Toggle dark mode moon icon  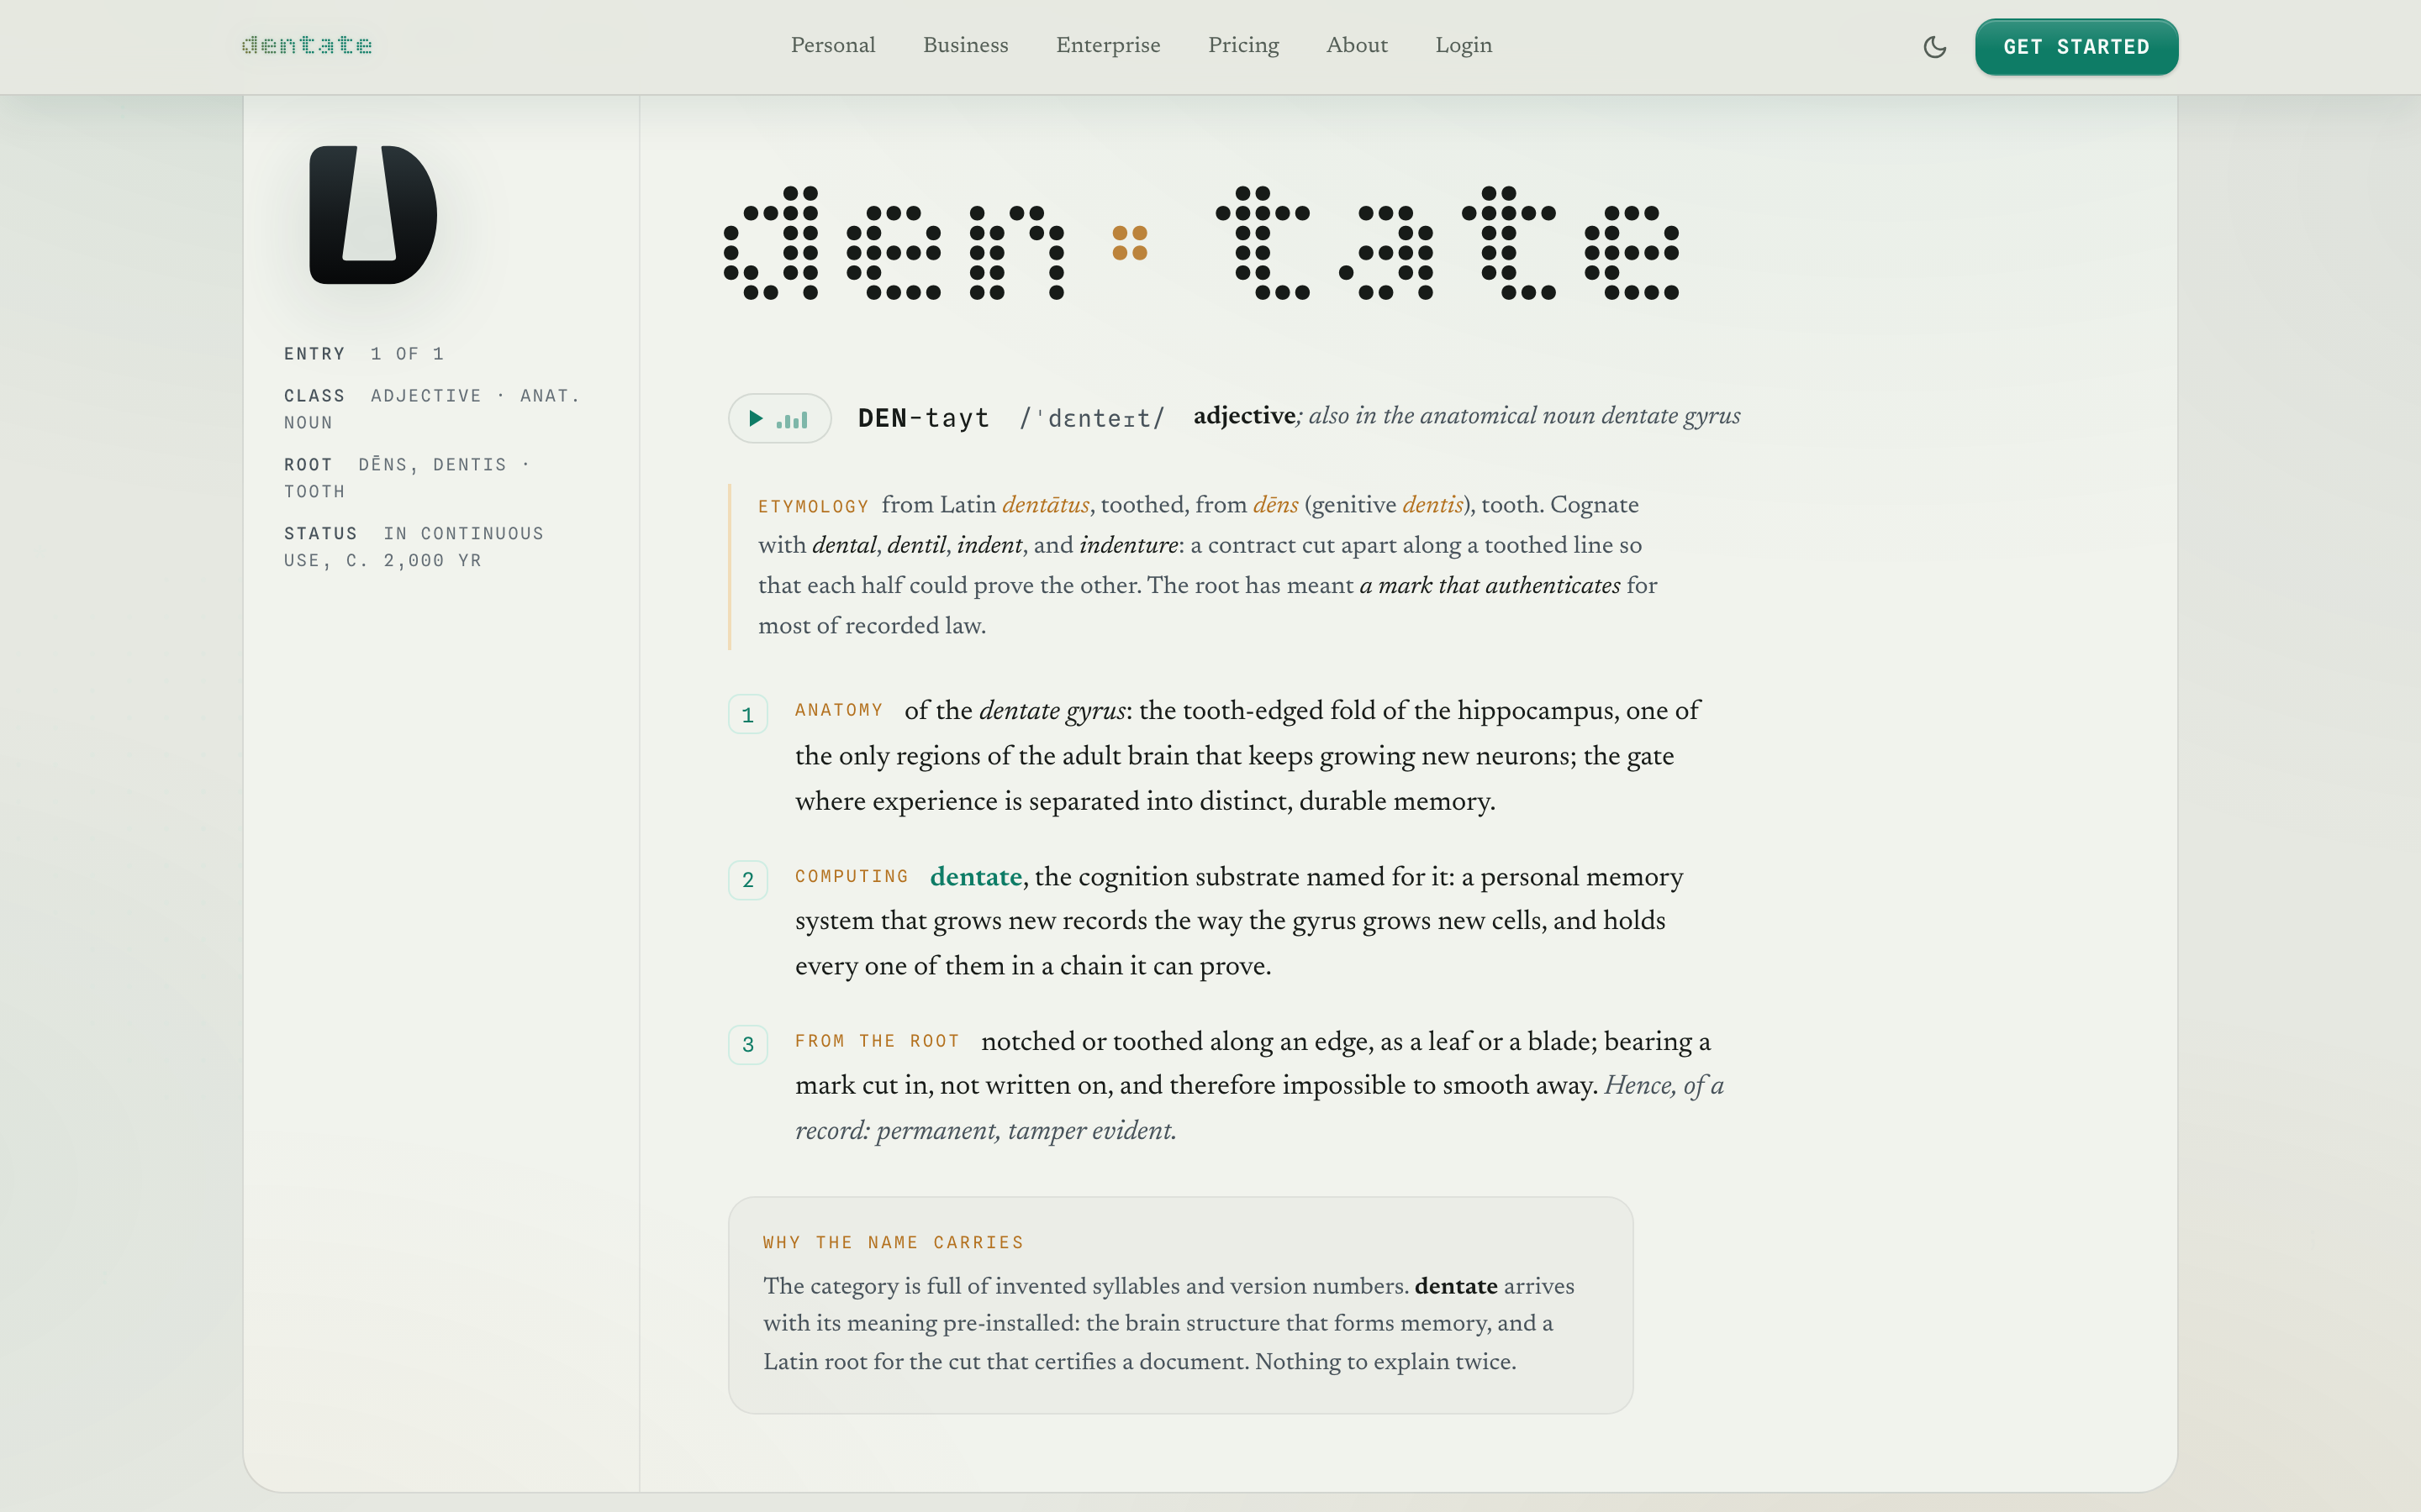click(x=1933, y=47)
